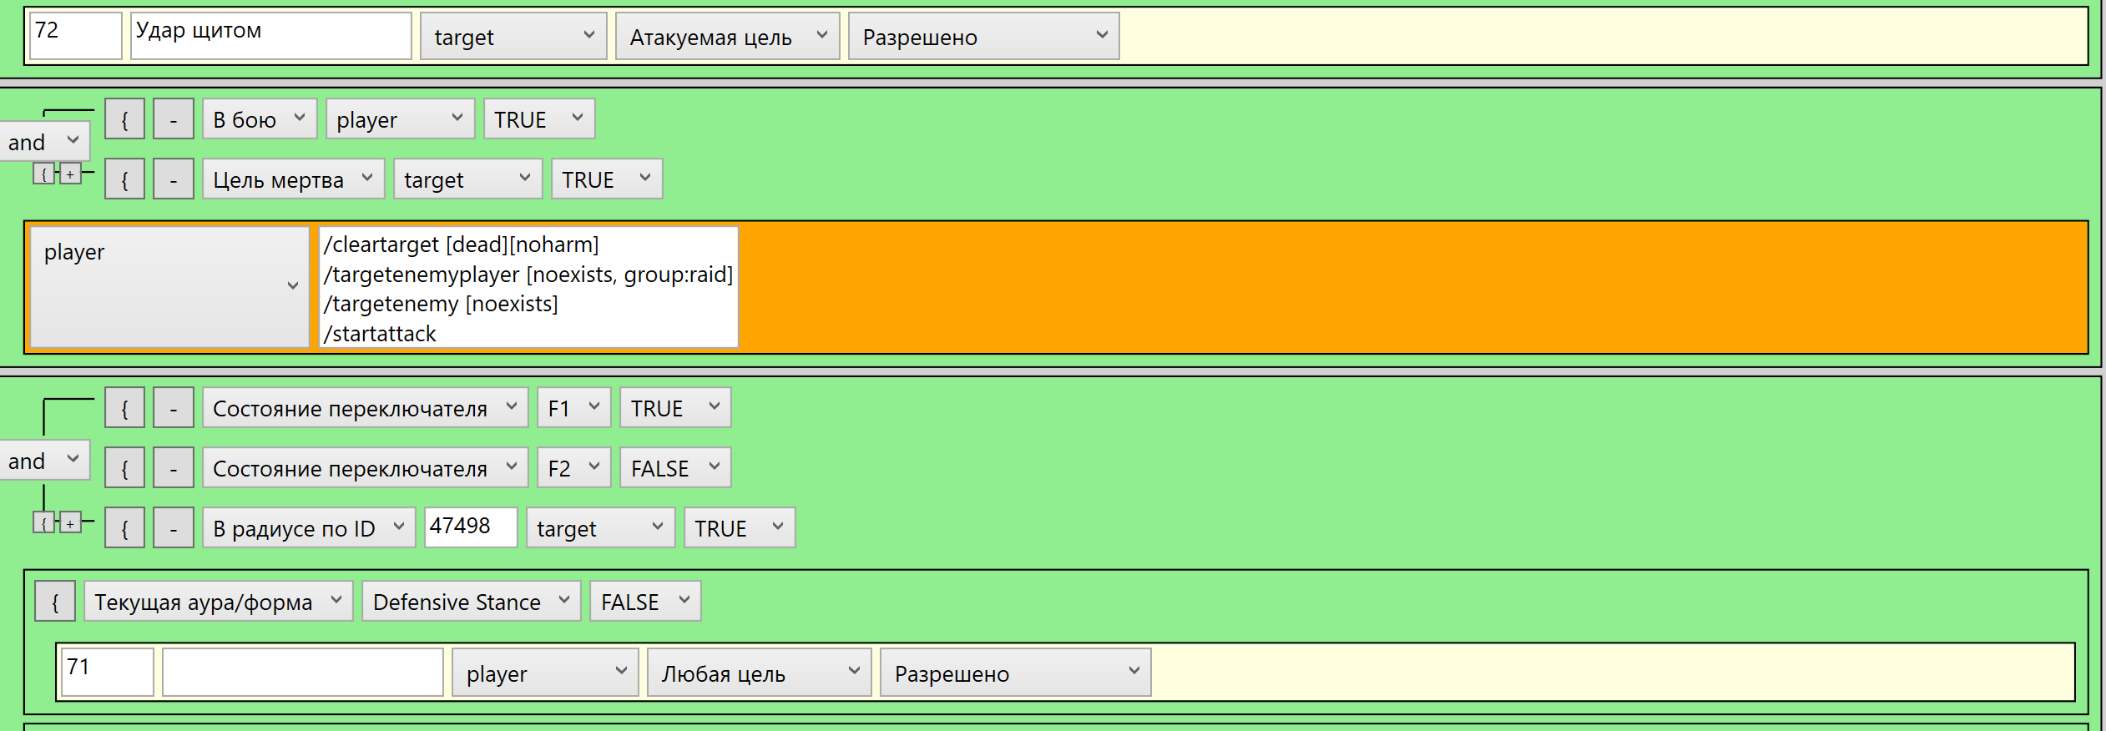Click the spell ID field containing 47498

pos(470,527)
